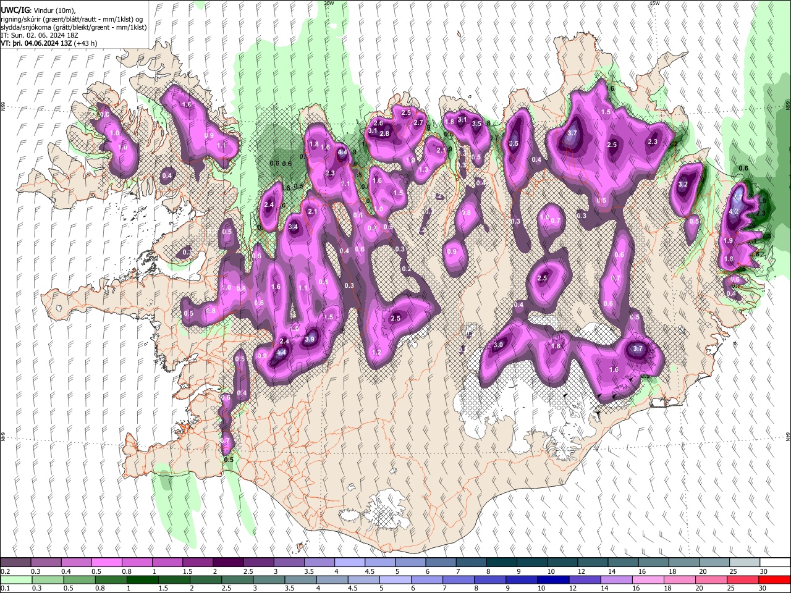Select red lower legend swatch after 30
The width and height of the screenshot is (791, 593).
[x=774, y=579]
